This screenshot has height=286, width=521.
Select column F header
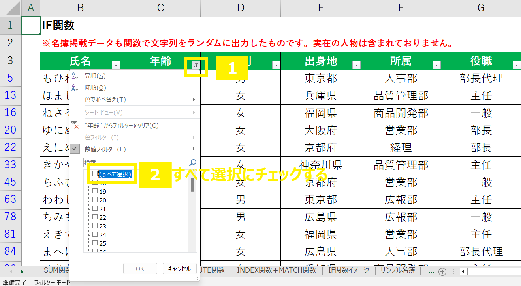tap(401, 8)
